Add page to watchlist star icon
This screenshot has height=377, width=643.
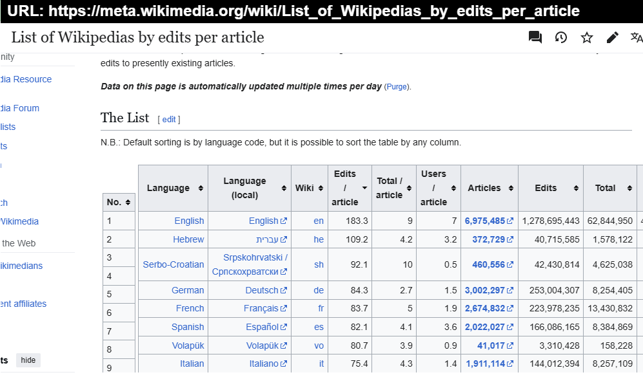pos(587,37)
